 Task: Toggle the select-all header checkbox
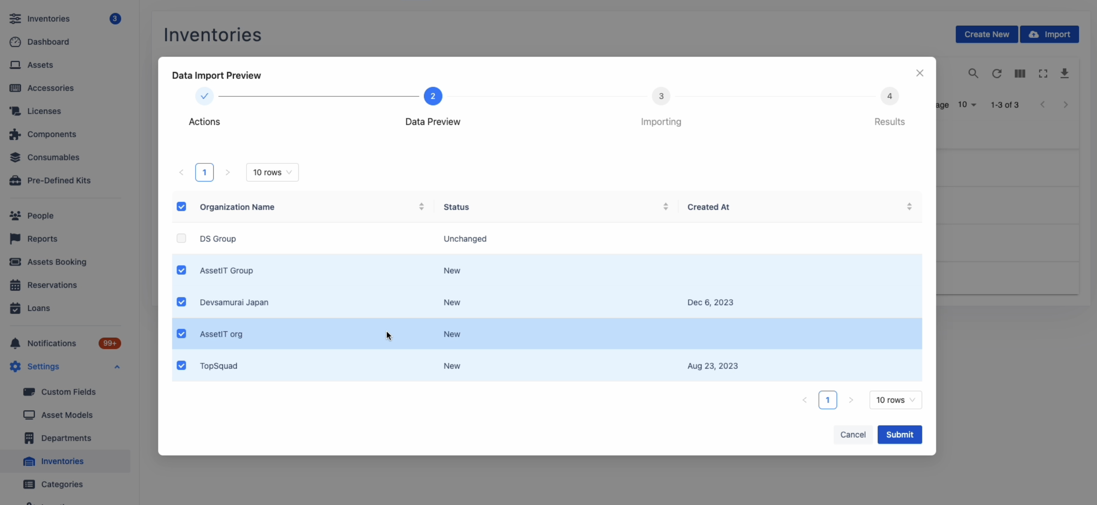click(181, 207)
